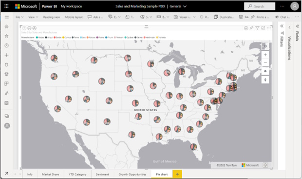Open the Market Share tab
This screenshot has width=302, height=179.
pos(51,174)
